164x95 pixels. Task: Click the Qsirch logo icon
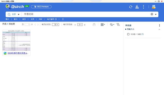[x=8, y=7]
